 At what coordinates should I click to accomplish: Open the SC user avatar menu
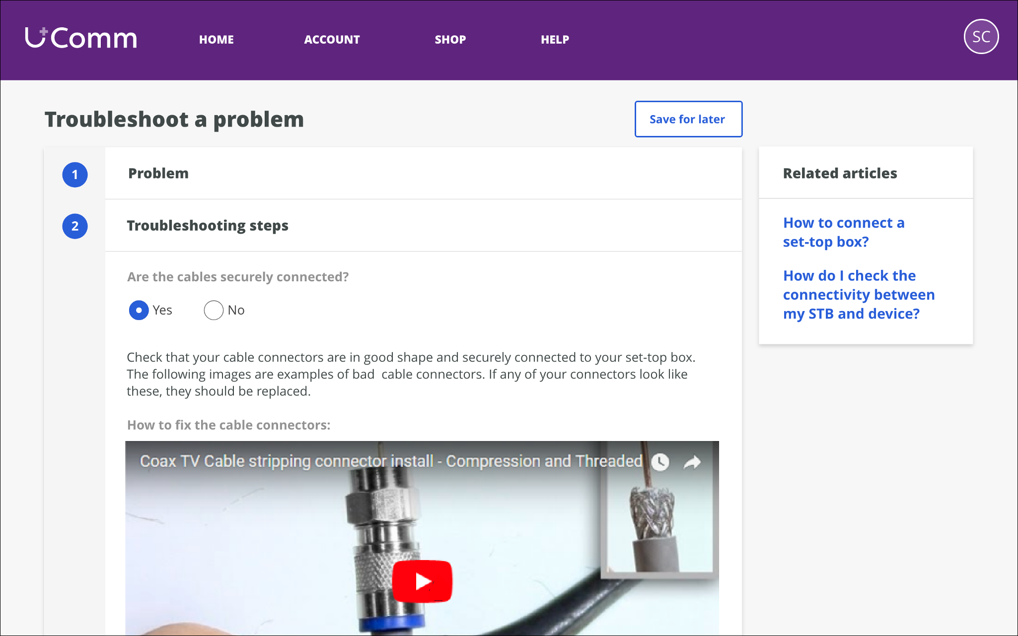pyautogui.click(x=981, y=37)
